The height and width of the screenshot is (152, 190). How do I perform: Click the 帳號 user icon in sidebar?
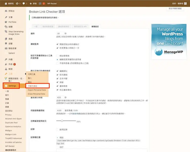[x=6, y=69]
